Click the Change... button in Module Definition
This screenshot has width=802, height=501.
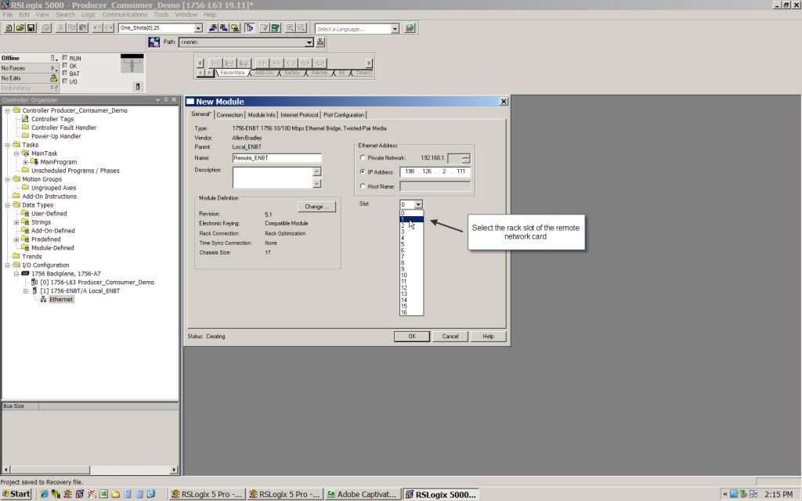(316, 207)
